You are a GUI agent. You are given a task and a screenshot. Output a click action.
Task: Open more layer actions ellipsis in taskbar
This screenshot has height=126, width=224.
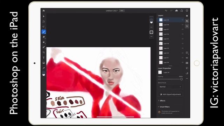pyautogui.click(x=187, y=78)
